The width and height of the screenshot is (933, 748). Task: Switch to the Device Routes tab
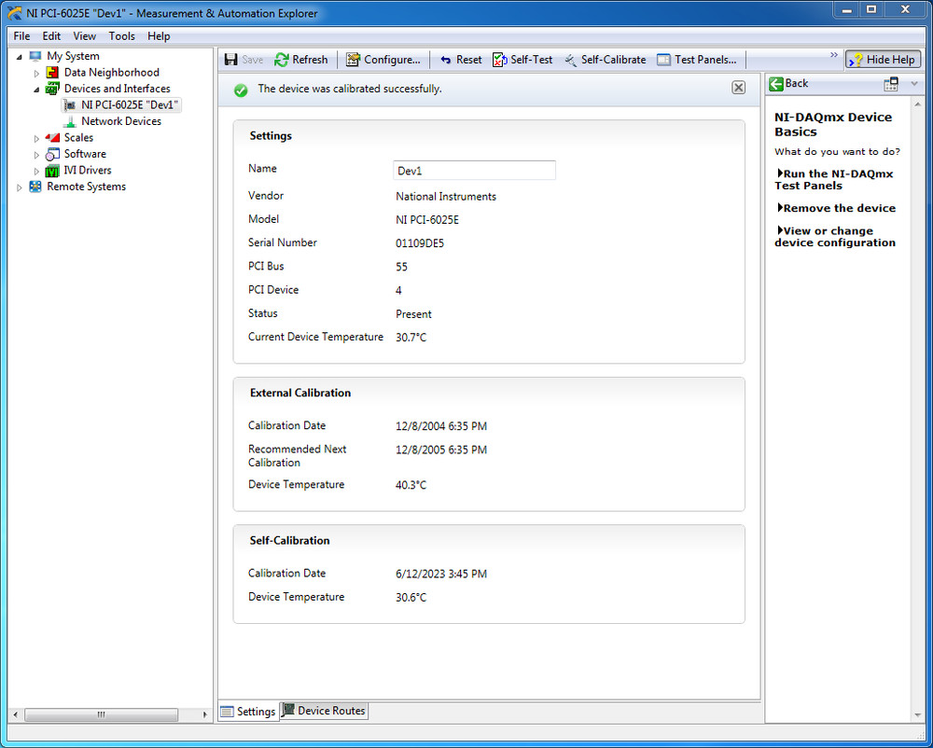pyautogui.click(x=325, y=711)
